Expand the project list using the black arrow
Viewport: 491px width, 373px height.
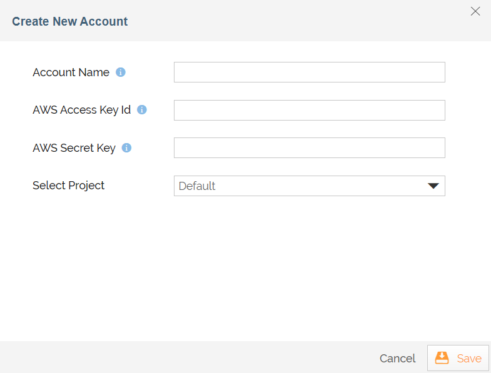click(x=433, y=186)
